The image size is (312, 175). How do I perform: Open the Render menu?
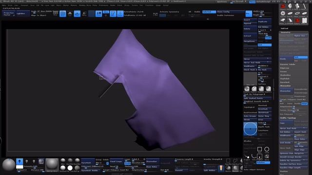113,5
